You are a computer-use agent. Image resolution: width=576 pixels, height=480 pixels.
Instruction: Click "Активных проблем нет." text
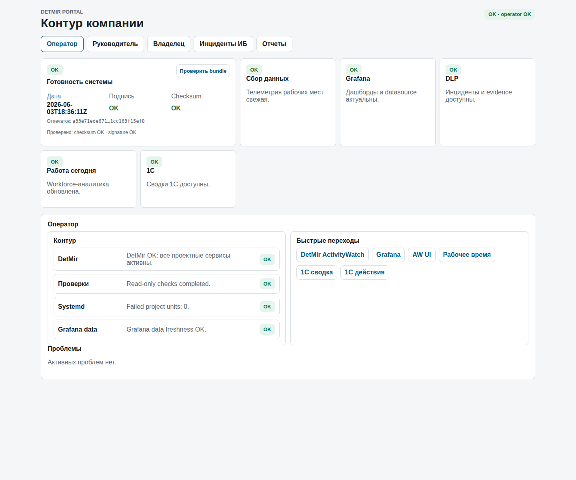(82, 362)
